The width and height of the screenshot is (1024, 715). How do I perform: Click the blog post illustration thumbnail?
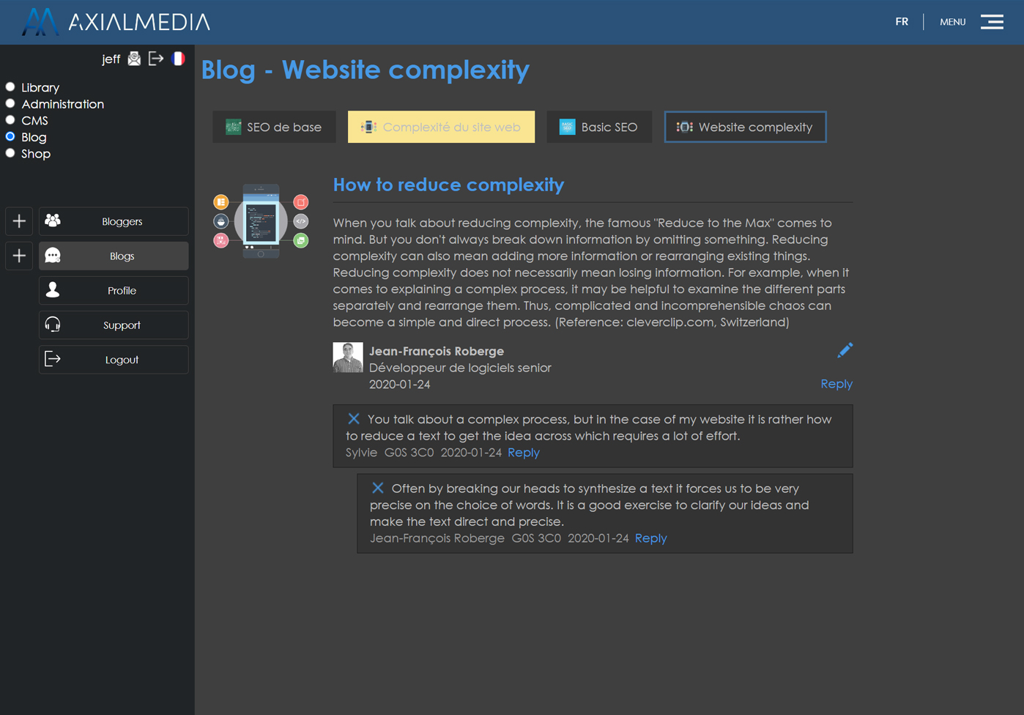pos(261,221)
